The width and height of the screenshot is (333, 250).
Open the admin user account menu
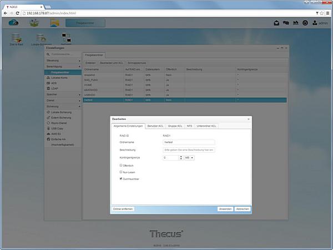click(320, 23)
